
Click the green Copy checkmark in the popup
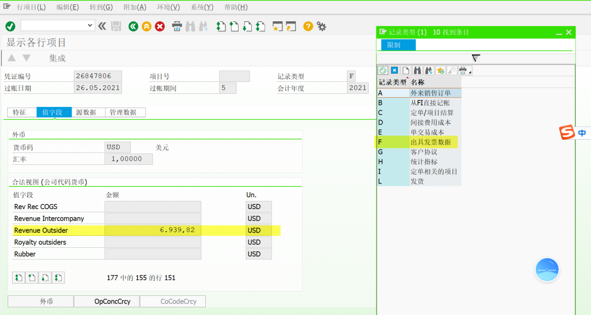(x=383, y=70)
